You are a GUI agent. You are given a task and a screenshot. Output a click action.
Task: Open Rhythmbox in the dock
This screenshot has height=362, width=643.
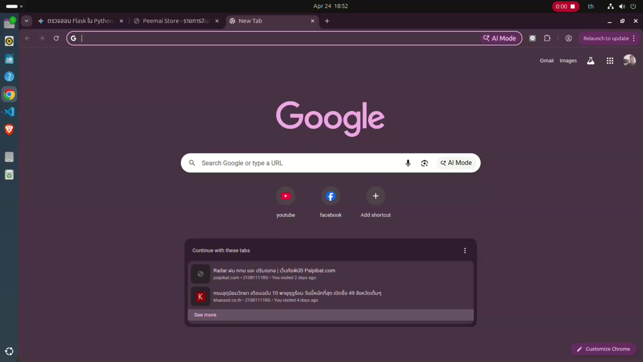[x=9, y=41]
